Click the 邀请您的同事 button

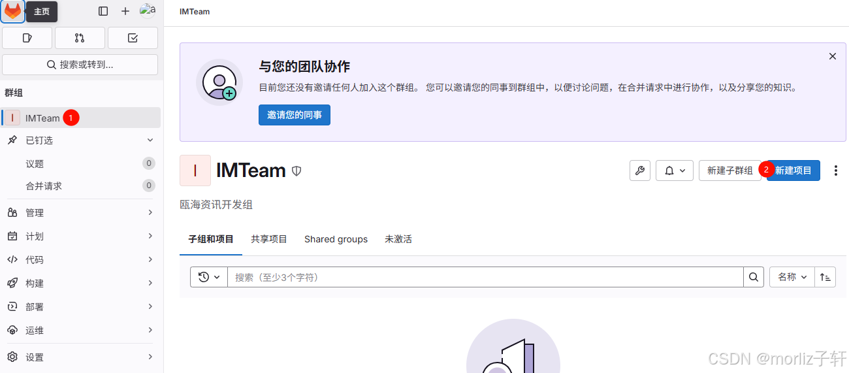295,115
